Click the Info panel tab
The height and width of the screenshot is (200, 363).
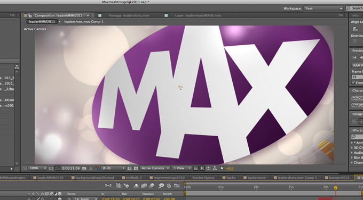(x=356, y=15)
